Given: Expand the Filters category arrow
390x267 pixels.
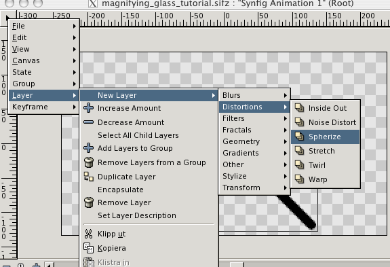Looking at the screenshot, I should (286, 118).
